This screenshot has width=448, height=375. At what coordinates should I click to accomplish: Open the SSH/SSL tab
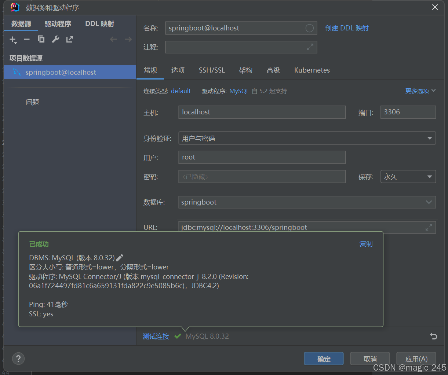tap(212, 70)
